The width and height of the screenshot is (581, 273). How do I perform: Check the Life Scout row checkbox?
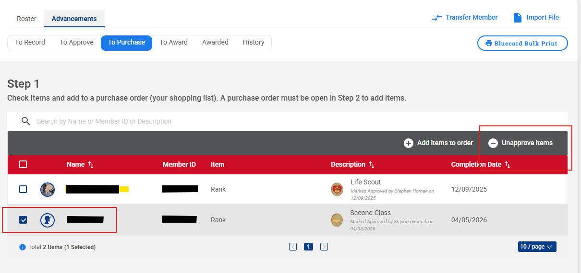point(23,189)
